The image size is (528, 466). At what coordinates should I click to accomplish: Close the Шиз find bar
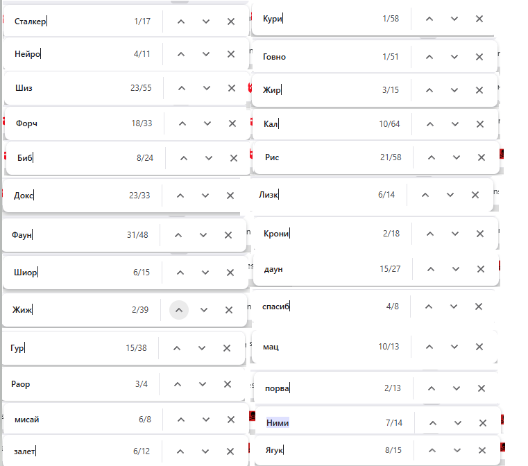(x=232, y=88)
